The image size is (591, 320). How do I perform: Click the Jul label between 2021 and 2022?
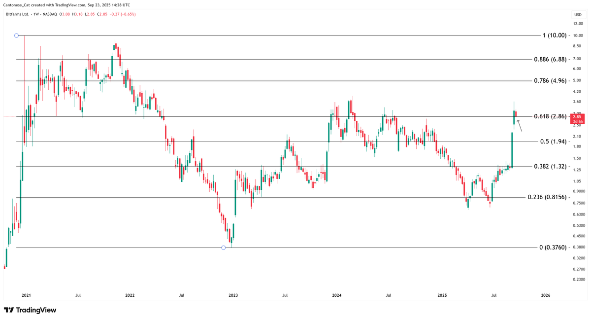[x=78, y=295]
